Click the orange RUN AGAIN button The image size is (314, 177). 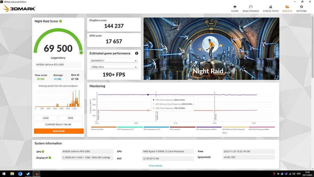(59, 131)
